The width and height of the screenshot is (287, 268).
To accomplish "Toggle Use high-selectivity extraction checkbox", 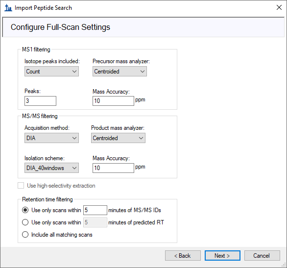I will pos(21,185).
